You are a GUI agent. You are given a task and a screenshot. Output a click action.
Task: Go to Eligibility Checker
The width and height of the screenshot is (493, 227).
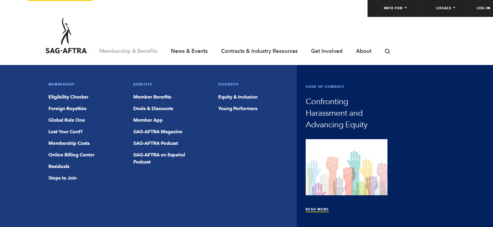point(68,97)
